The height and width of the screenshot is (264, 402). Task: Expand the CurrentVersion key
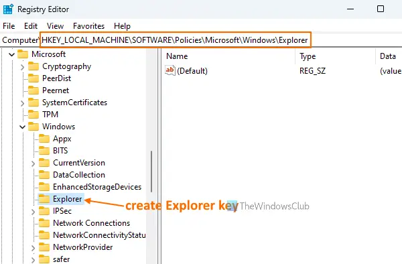pyautogui.click(x=33, y=163)
